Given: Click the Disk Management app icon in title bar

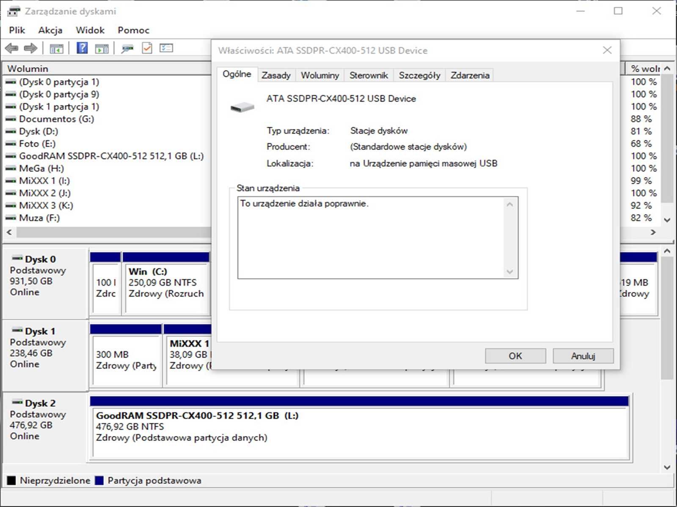Looking at the screenshot, I should (14, 11).
